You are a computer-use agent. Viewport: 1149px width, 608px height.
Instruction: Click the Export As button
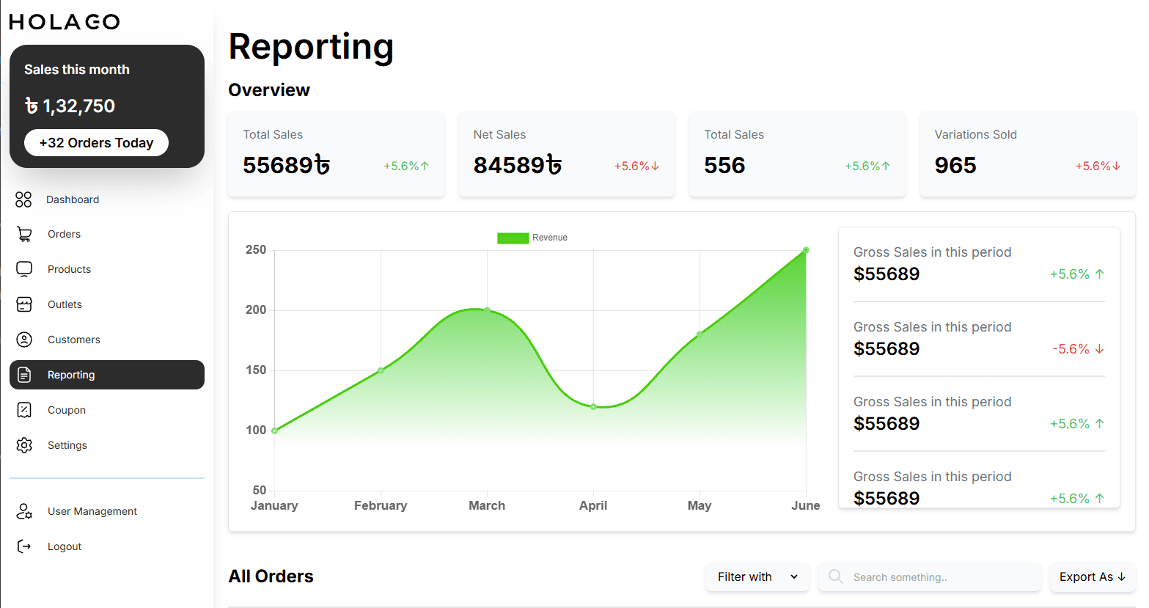tap(1093, 577)
